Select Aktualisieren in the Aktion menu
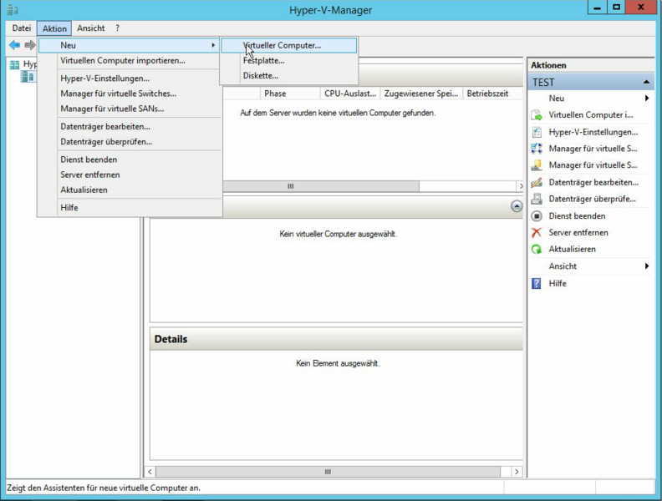Screen dimensions: 662x501 click(x=130, y=190)
